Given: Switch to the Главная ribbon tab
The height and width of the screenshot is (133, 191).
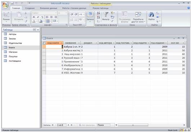Looking at the screenshot, I should [16, 8].
